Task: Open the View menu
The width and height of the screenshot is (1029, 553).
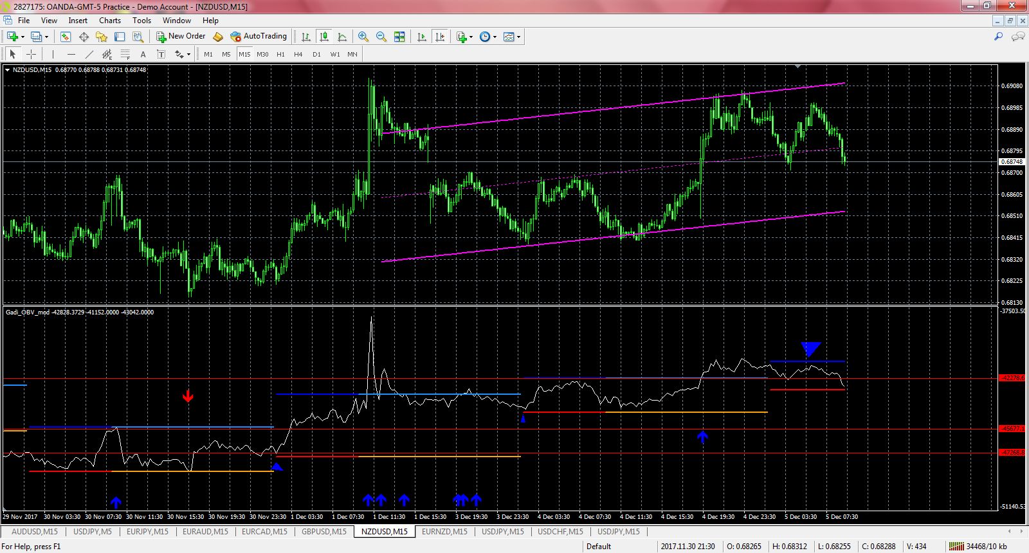Action: (49, 21)
